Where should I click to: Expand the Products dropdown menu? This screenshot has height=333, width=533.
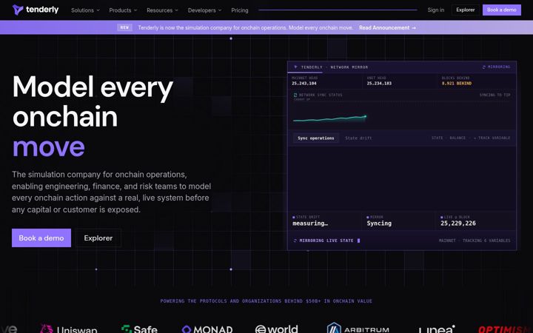pos(123,10)
